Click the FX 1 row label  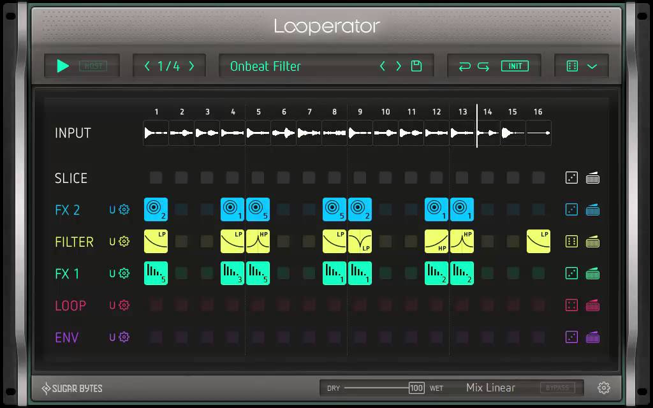66,273
